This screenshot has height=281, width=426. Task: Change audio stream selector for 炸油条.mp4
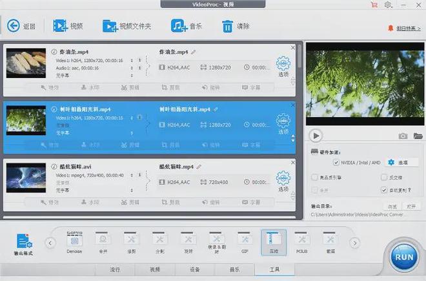coord(132,68)
